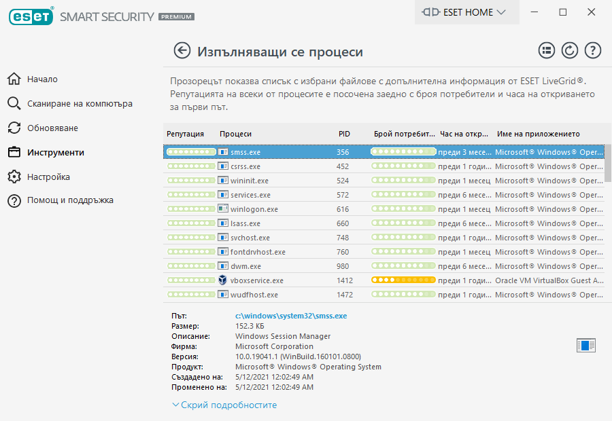This screenshot has width=612, height=421.
Task: Open the c:\windows\system32\smss.exe path link
Action: coord(291,316)
